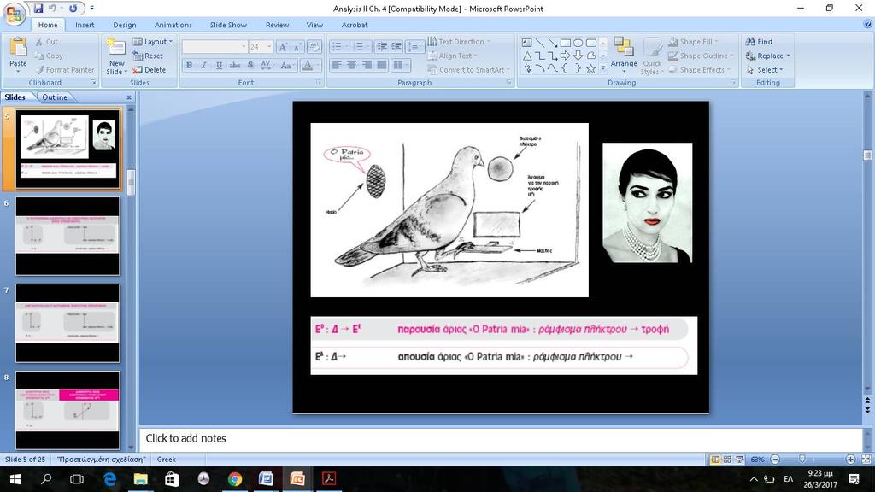The height and width of the screenshot is (492, 875).
Task: Click the Copy button
Action: 49,56
